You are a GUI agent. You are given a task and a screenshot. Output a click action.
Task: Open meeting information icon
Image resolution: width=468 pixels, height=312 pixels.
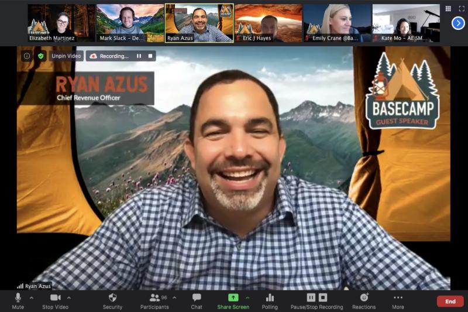tap(27, 56)
